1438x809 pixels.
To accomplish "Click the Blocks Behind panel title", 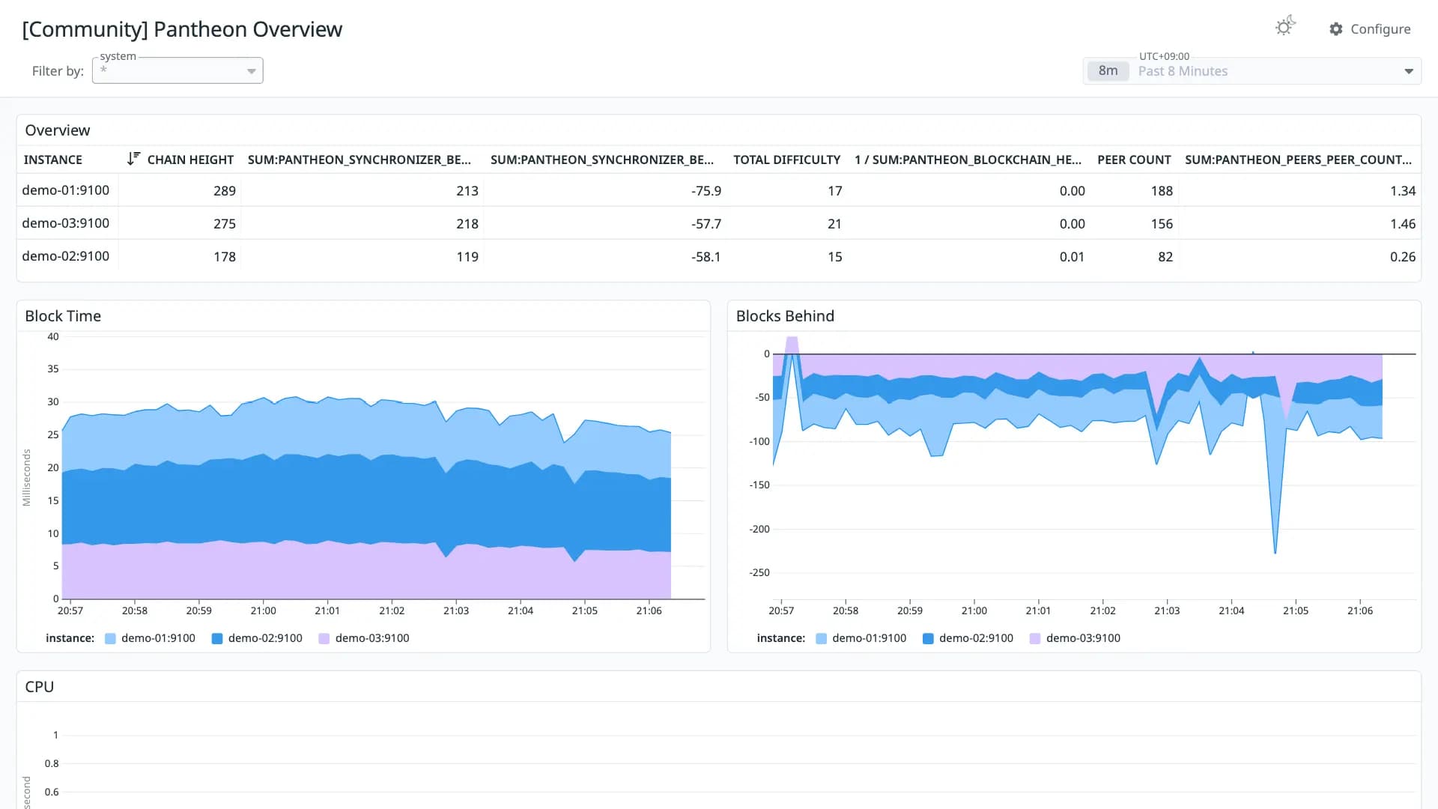I will point(785,316).
